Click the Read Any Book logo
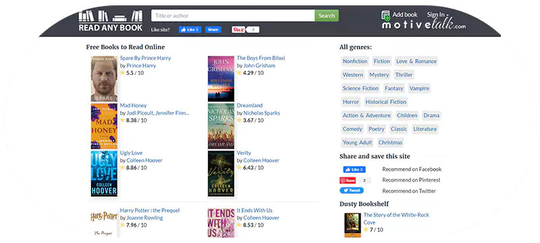Image resolution: width=540 pixels, height=243 pixels. (111, 21)
